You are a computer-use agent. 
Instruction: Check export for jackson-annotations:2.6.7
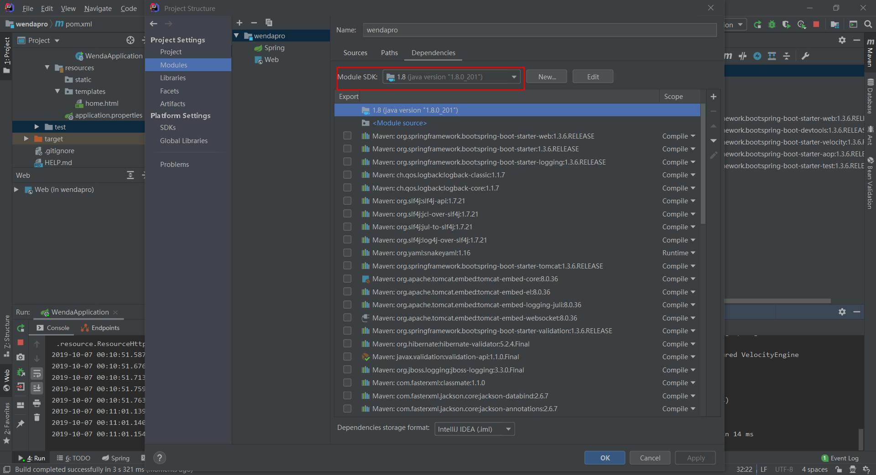click(x=347, y=408)
